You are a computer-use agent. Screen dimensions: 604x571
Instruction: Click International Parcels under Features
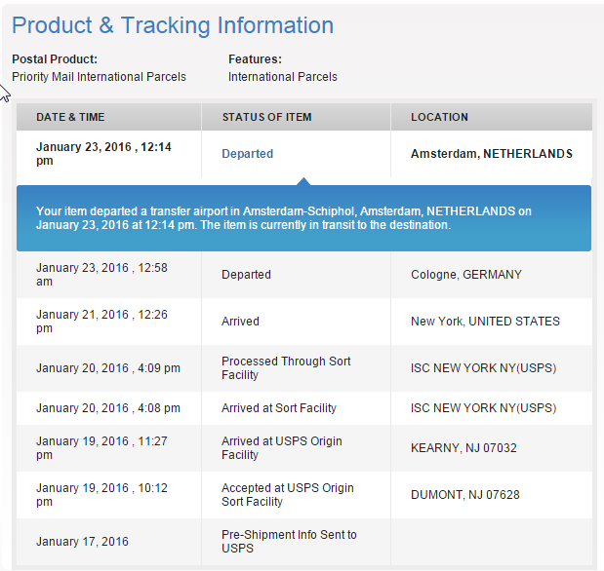pos(283,77)
